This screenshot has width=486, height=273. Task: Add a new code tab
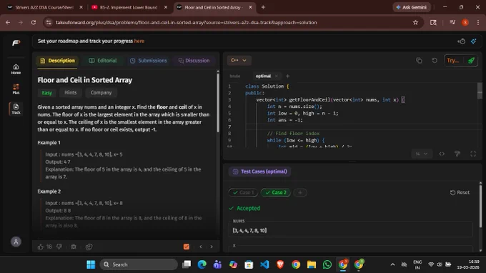point(287,76)
